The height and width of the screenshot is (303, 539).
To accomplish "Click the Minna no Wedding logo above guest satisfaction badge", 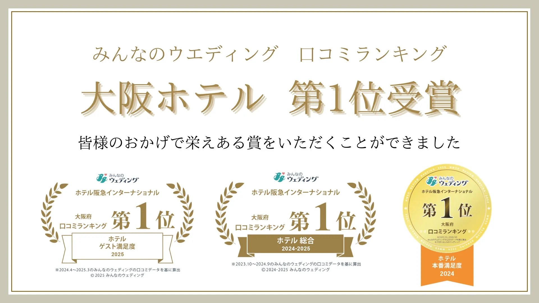I will 117,178.
